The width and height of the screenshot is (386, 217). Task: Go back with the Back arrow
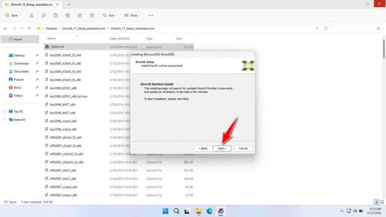[5, 29]
